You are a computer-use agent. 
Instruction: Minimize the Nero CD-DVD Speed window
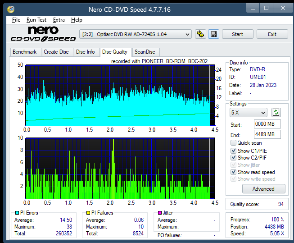click(x=253, y=8)
